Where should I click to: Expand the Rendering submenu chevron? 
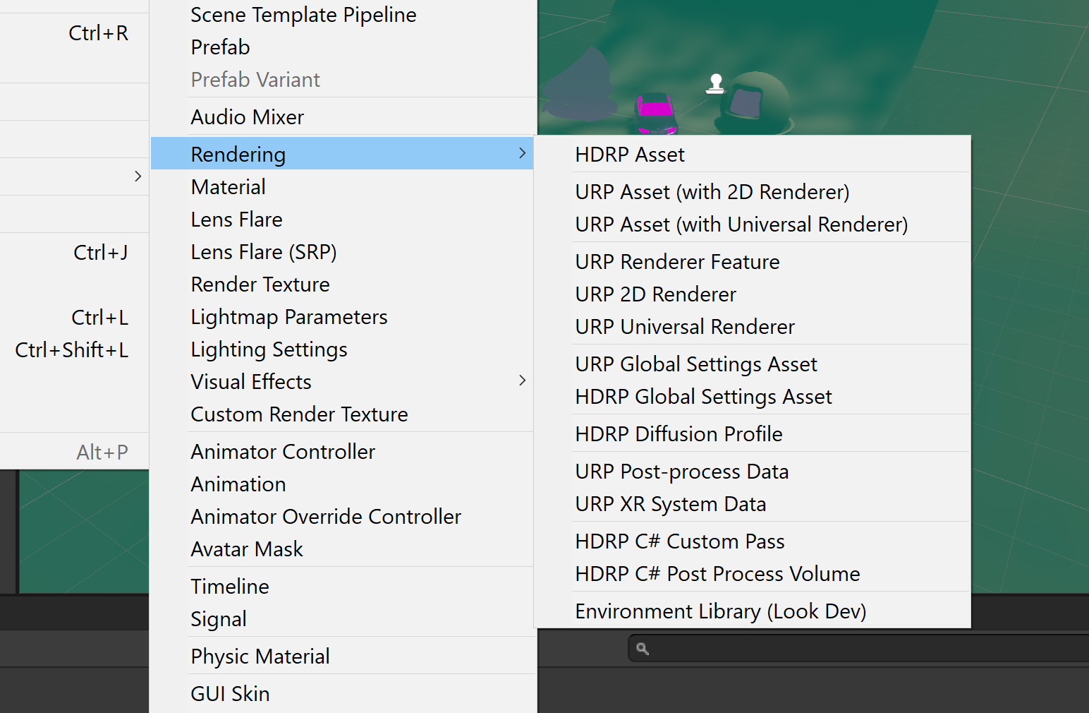pyautogui.click(x=522, y=153)
